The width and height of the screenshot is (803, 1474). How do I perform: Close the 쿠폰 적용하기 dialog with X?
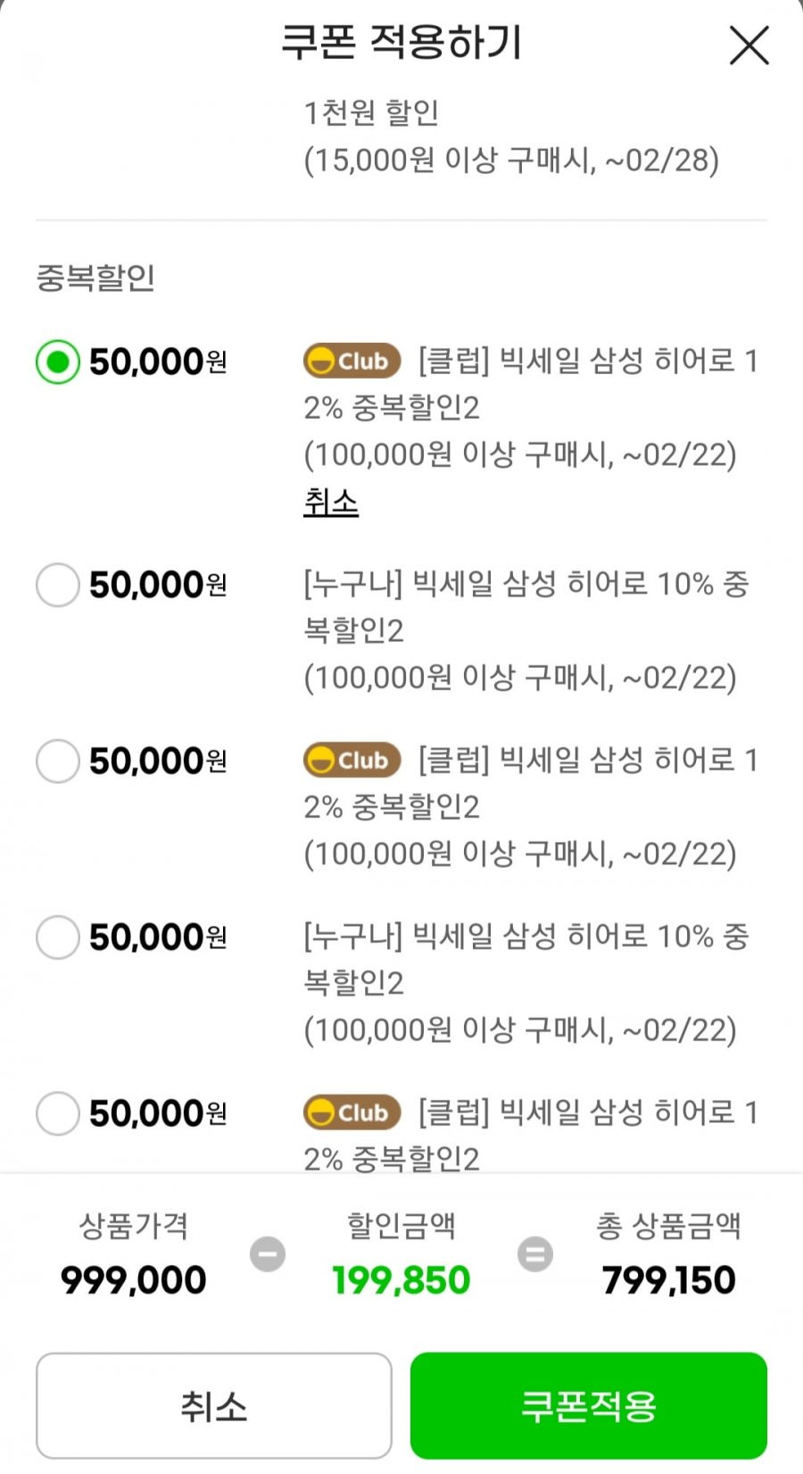pyautogui.click(x=749, y=46)
